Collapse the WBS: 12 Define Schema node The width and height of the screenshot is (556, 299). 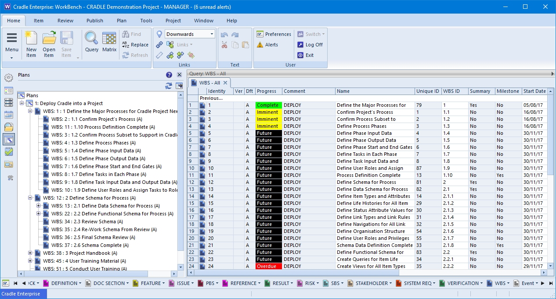point(30,198)
